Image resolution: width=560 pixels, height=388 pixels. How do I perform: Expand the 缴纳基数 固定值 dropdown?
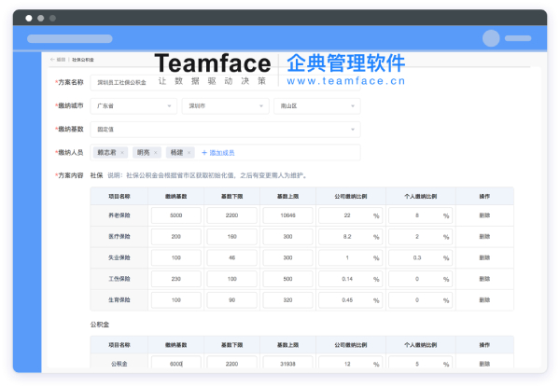pyautogui.click(x=225, y=129)
